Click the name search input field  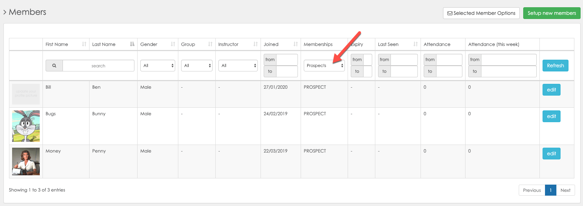coord(98,66)
